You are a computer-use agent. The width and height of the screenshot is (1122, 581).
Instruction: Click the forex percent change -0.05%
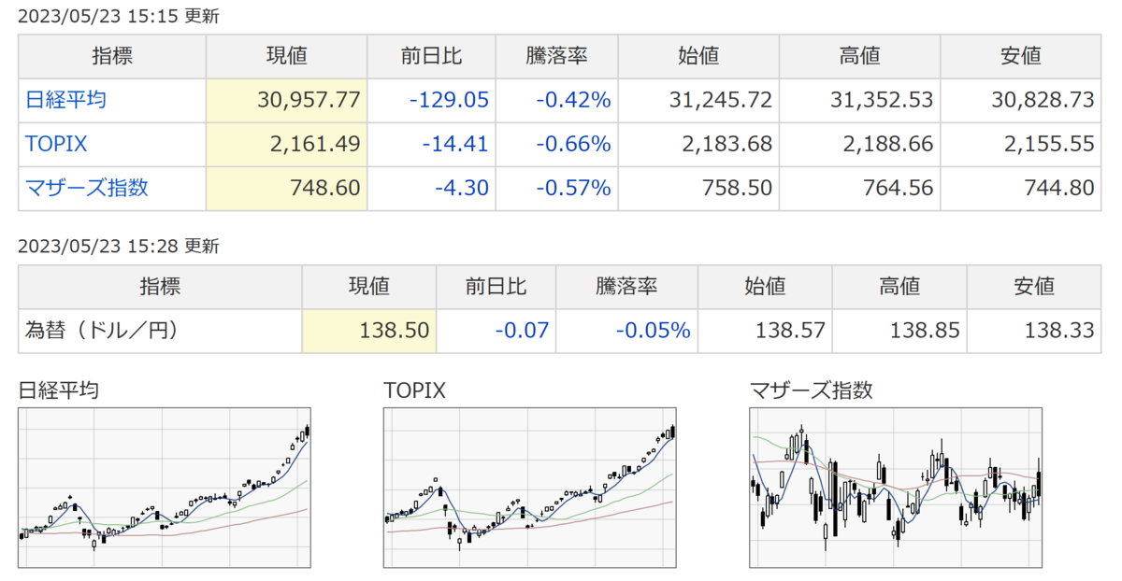click(653, 331)
